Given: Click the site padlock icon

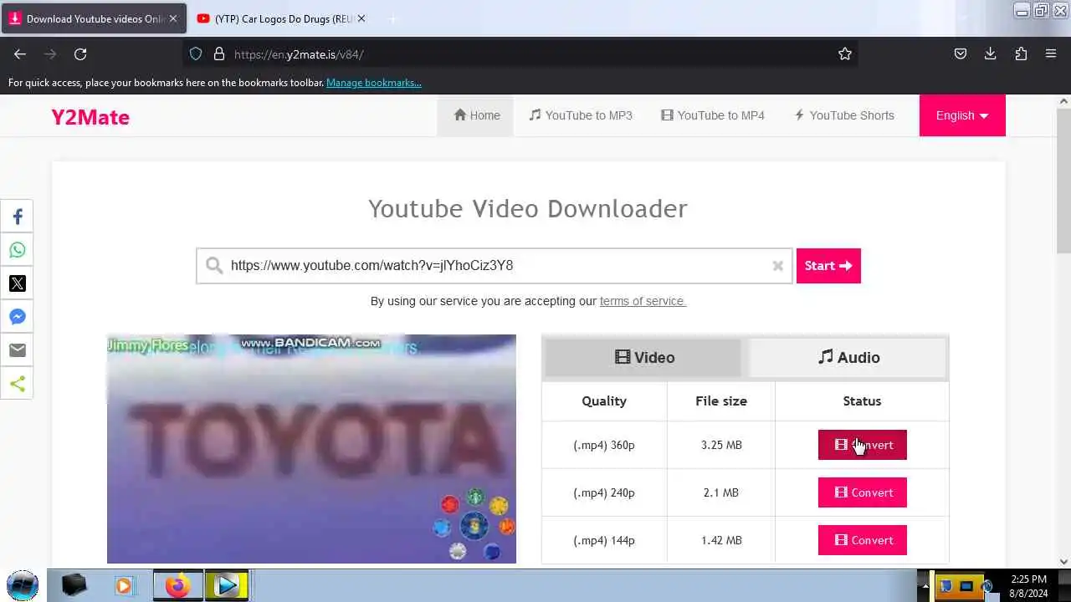Looking at the screenshot, I should 219,54.
